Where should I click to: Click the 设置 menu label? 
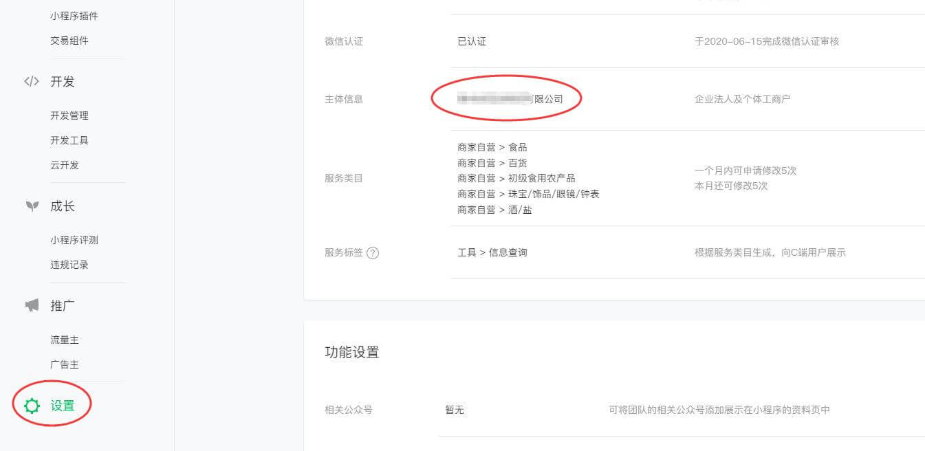(63, 406)
